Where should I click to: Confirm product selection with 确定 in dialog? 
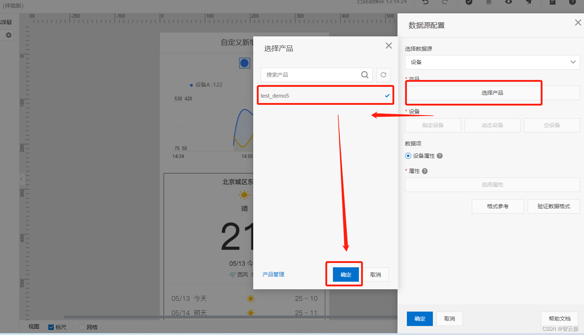pos(346,274)
